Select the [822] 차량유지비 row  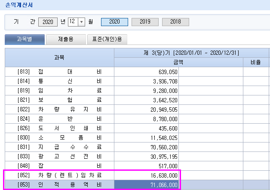point(59,110)
